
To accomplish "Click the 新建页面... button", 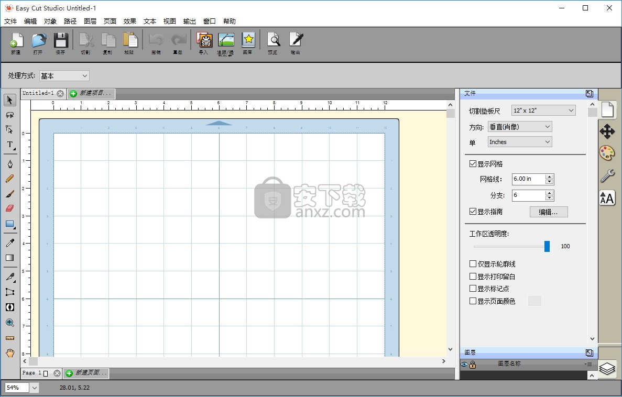I will [86, 373].
